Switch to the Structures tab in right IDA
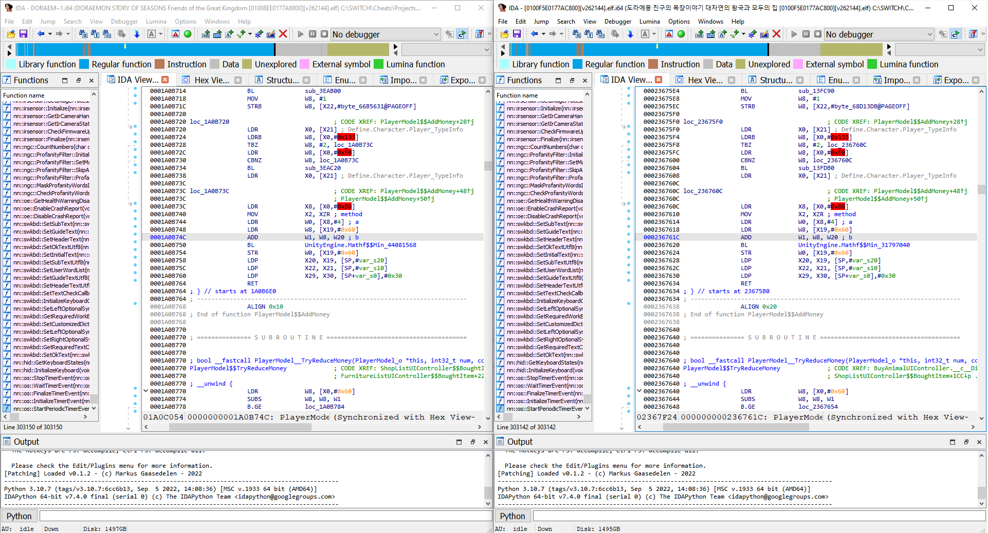The height and width of the screenshot is (533, 988). click(776, 80)
